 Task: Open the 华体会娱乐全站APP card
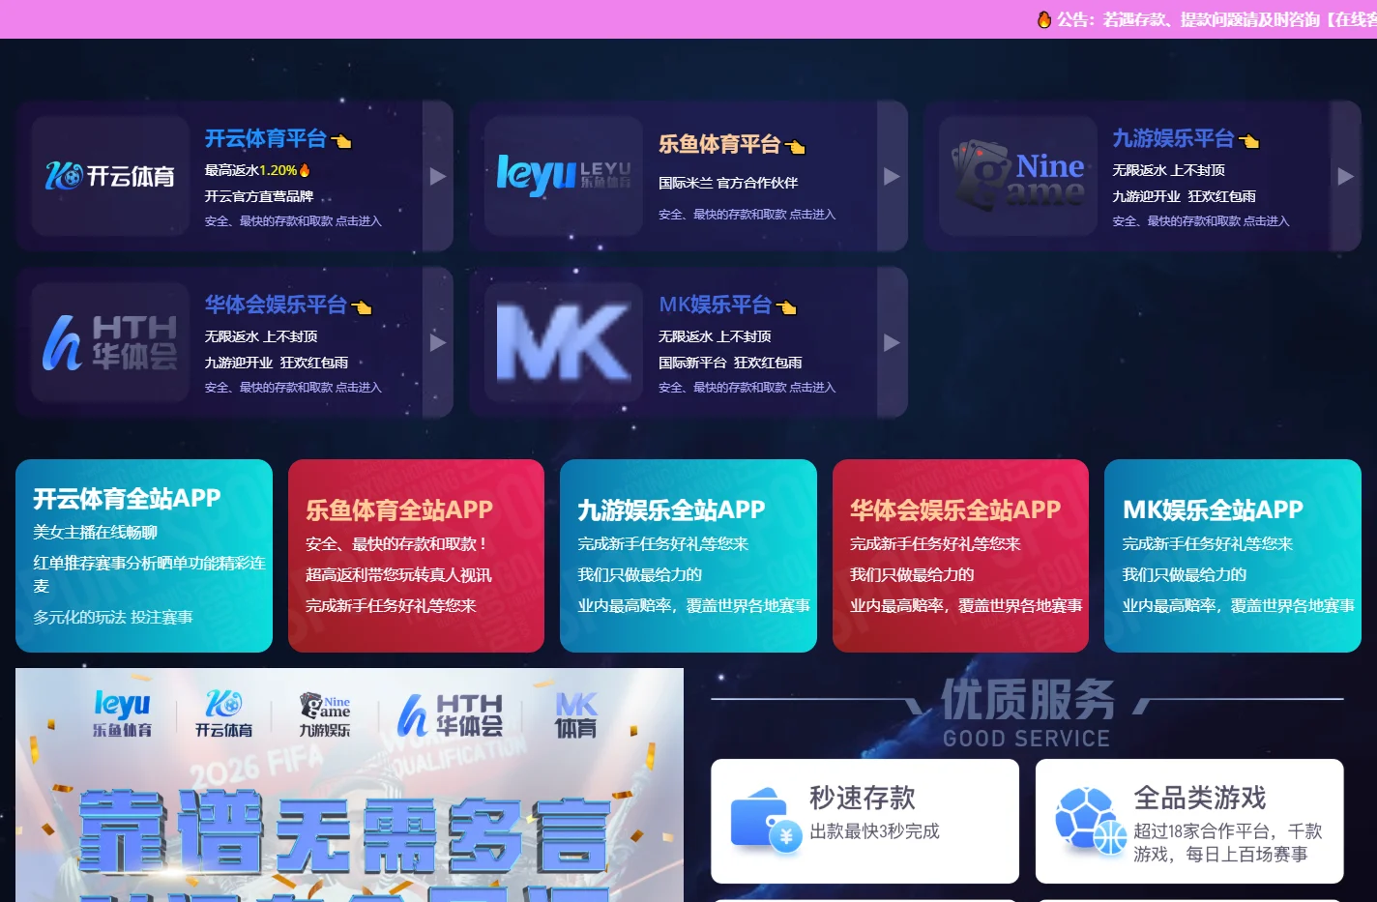pyautogui.click(x=960, y=556)
